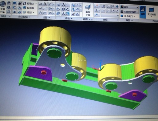Choose the Extrude Faces (拉伸面) tool
Viewport: 158px width, 121px height.
29,8
